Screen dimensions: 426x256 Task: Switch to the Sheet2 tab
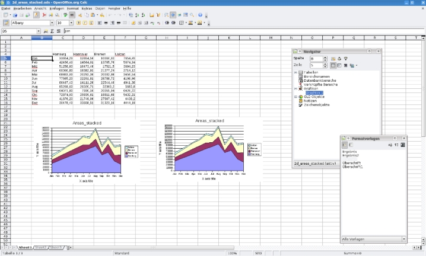pos(41,247)
